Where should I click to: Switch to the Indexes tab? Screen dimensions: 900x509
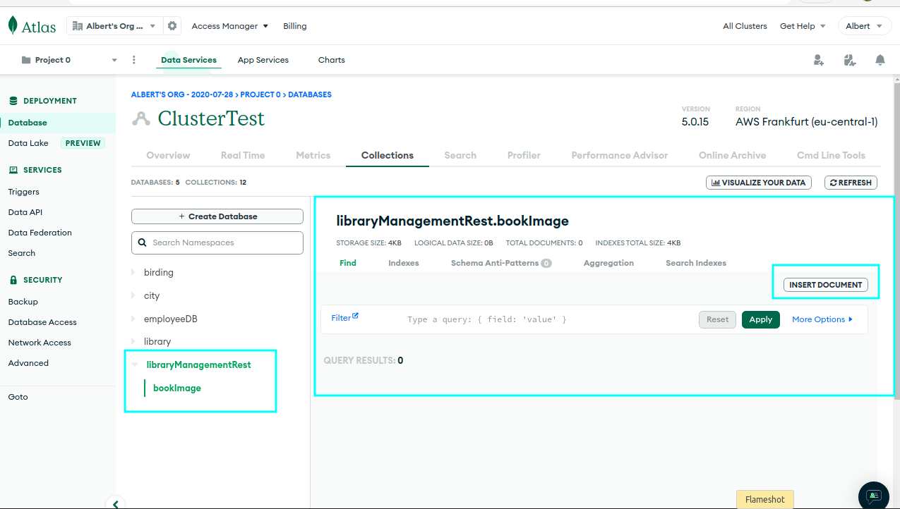click(404, 263)
